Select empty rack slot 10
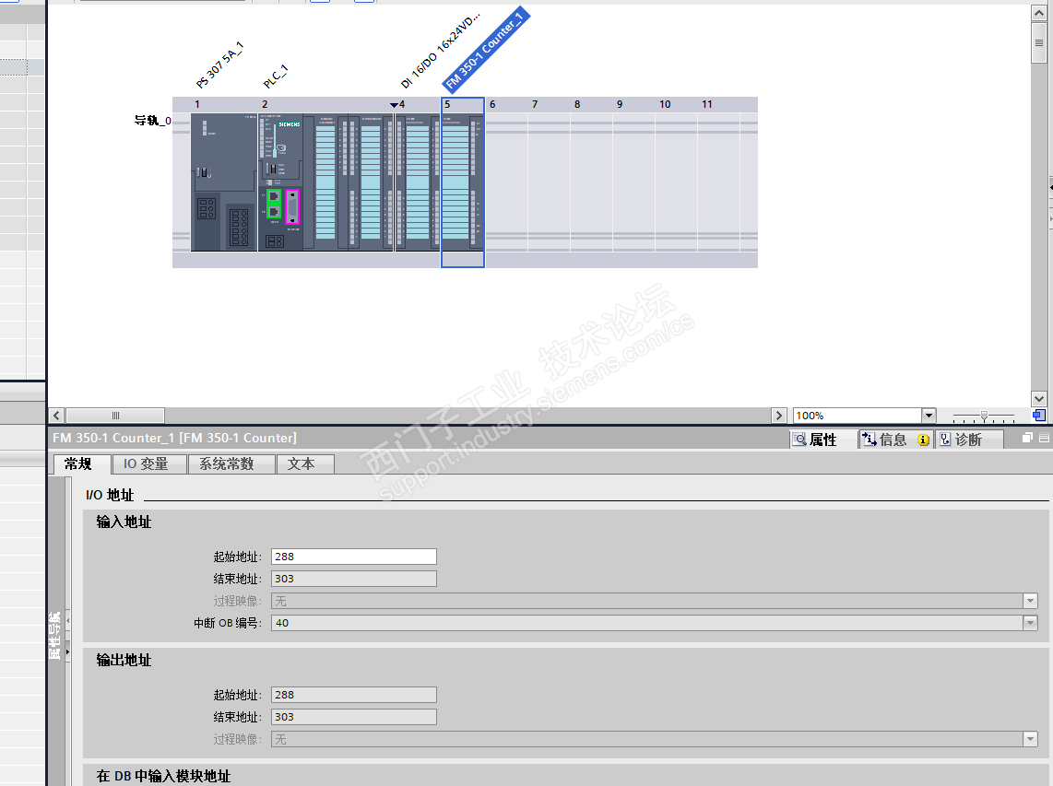 click(x=676, y=182)
